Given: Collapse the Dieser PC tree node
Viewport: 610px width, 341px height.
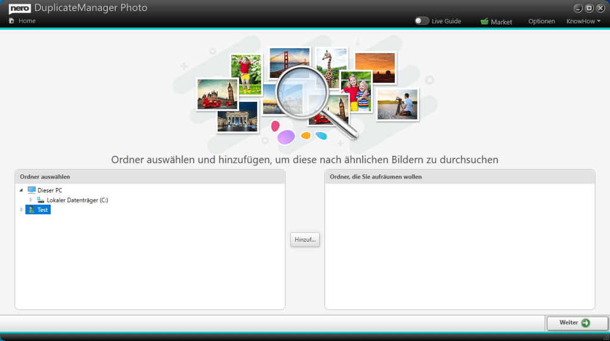Looking at the screenshot, I should [21, 190].
